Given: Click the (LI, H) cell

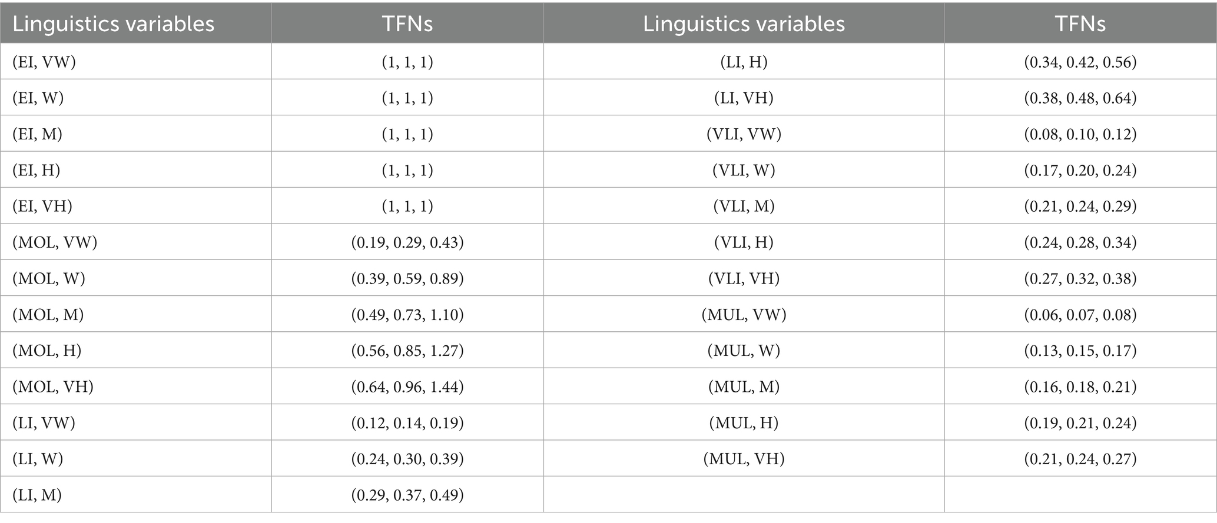Looking at the screenshot, I should 744,62.
